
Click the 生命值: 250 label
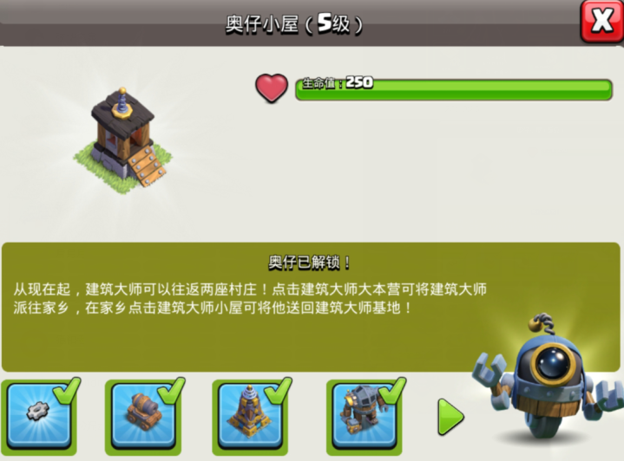tap(338, 82)
